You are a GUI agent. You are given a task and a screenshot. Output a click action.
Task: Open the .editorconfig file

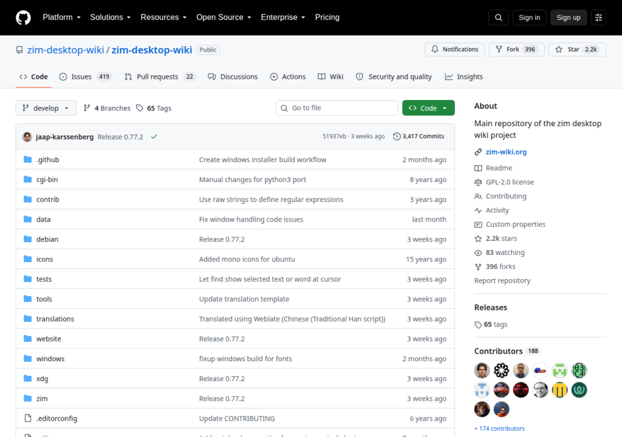tap(56, 418)
